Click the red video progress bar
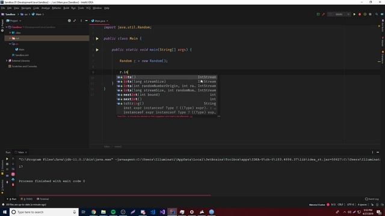This screenshot has height=216, width=385. (x=115, y=195)
